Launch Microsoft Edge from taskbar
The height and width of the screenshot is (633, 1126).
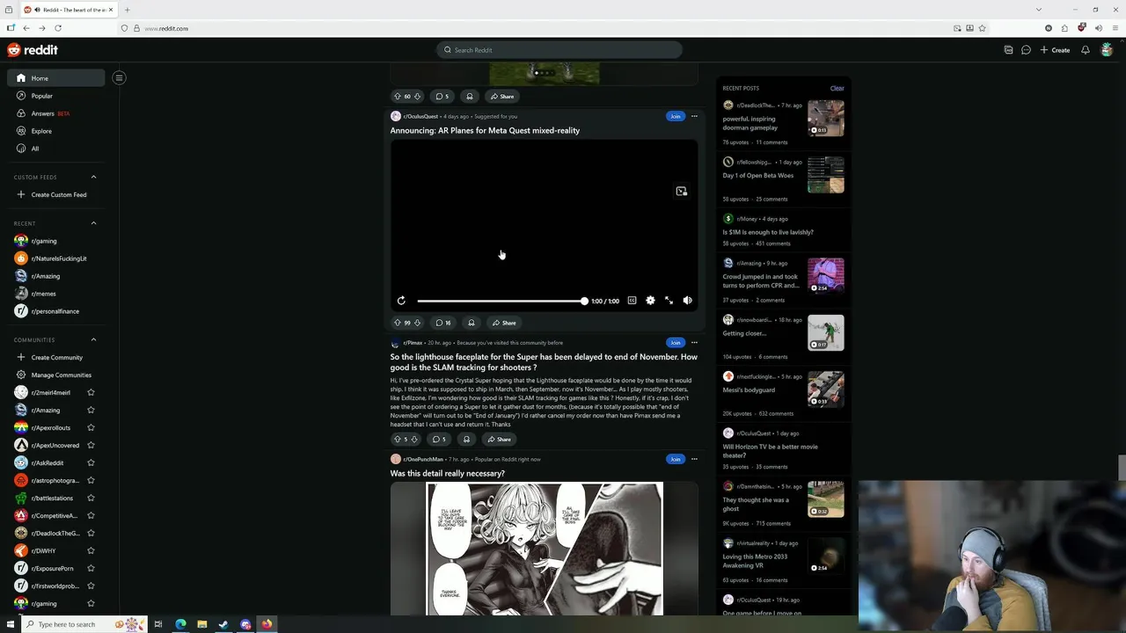click(x=180, y=624)
